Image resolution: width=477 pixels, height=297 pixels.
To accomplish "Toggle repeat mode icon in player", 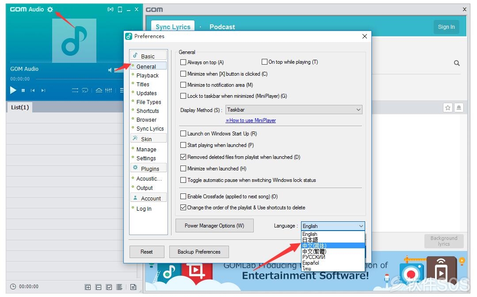I will click(85, 90).
